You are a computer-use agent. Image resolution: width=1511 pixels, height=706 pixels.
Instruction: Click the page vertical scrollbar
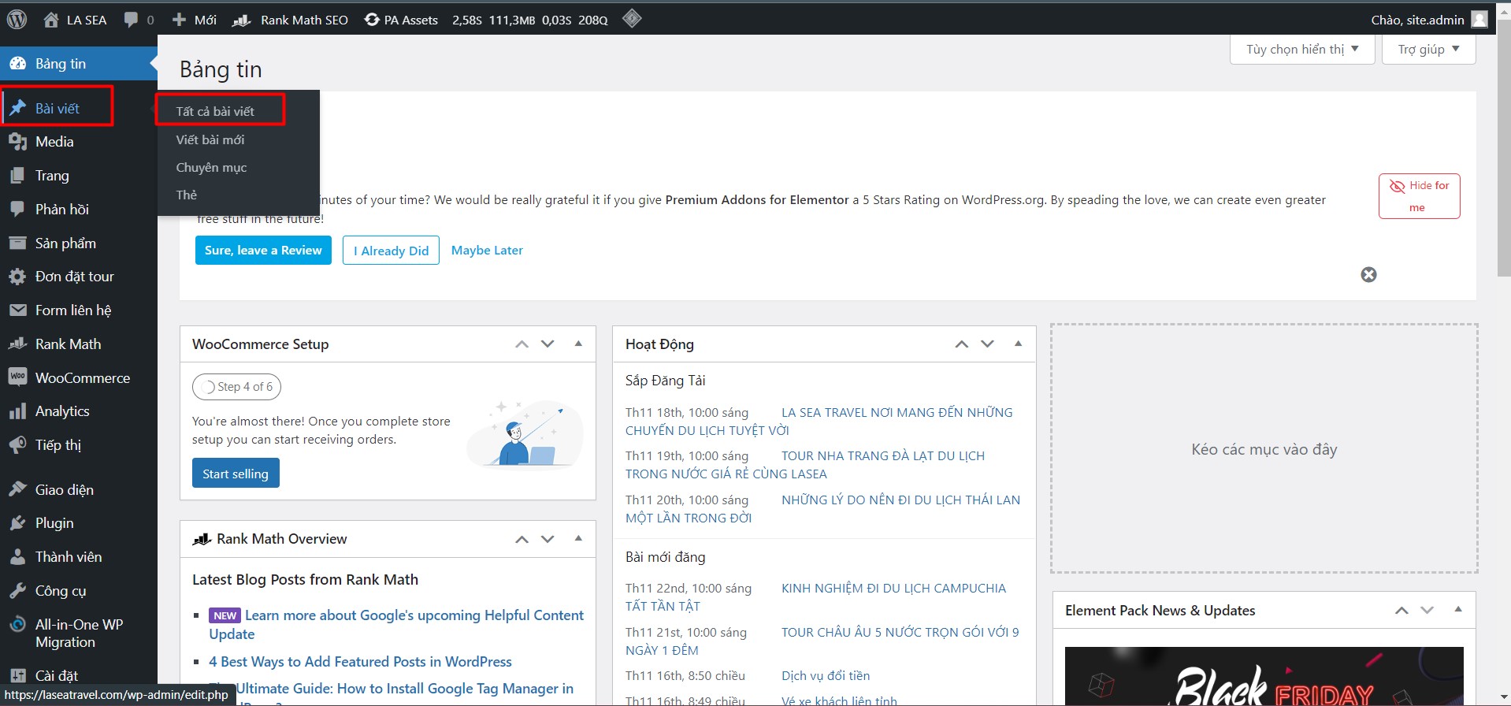click(x=1503, y=158)
